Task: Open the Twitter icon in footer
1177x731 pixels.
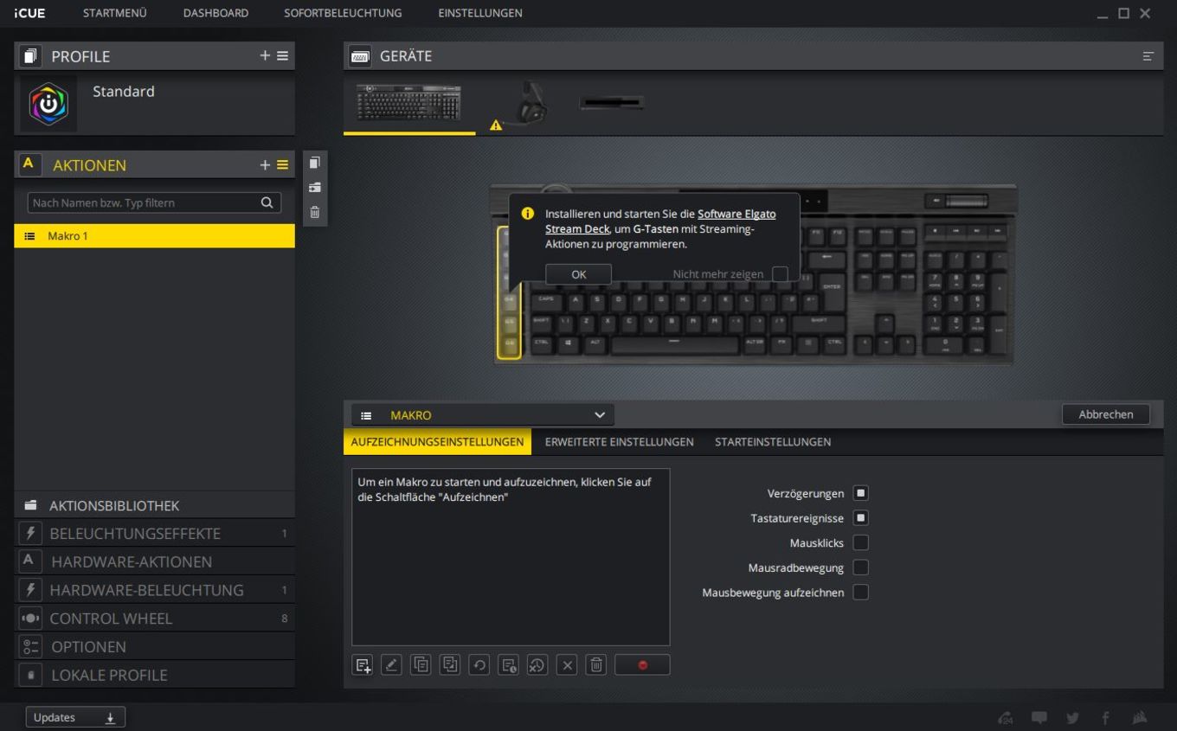Action: 1073,718
